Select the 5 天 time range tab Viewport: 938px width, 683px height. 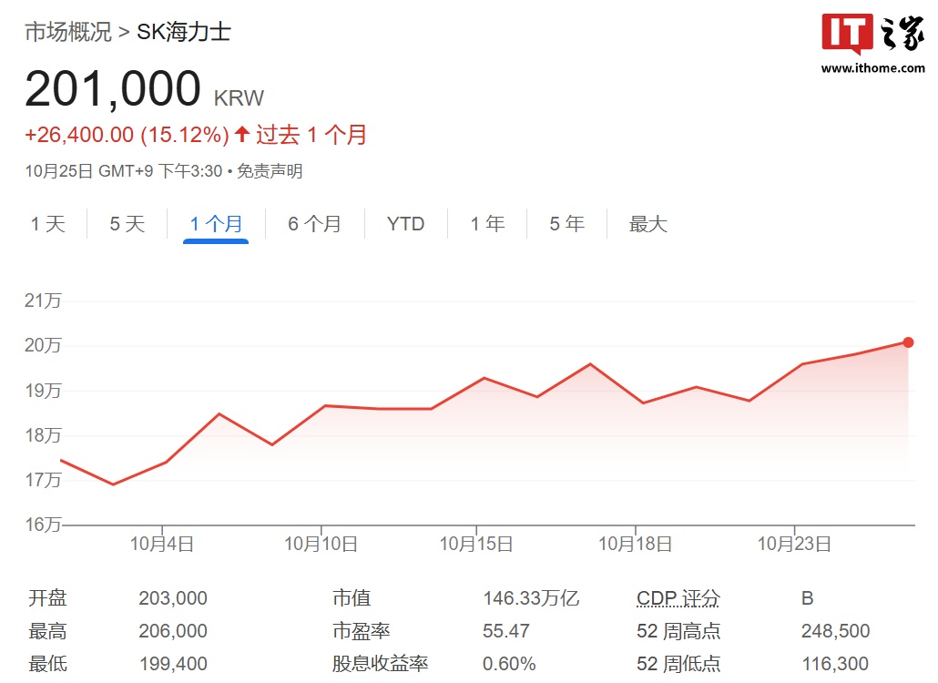(x=127, y=224)
